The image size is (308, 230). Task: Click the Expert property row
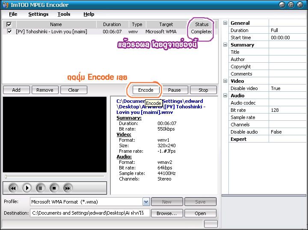tap(267, 139)
